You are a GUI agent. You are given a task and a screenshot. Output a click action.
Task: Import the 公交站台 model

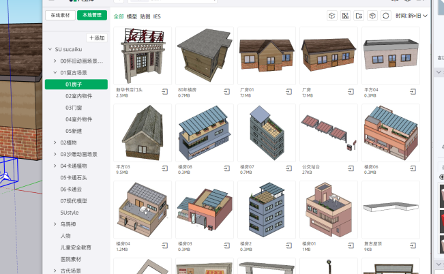[x=351, y=169]
